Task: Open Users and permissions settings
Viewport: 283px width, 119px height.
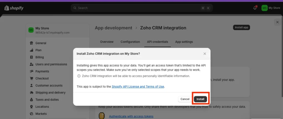Action: [x=51, y=64]
